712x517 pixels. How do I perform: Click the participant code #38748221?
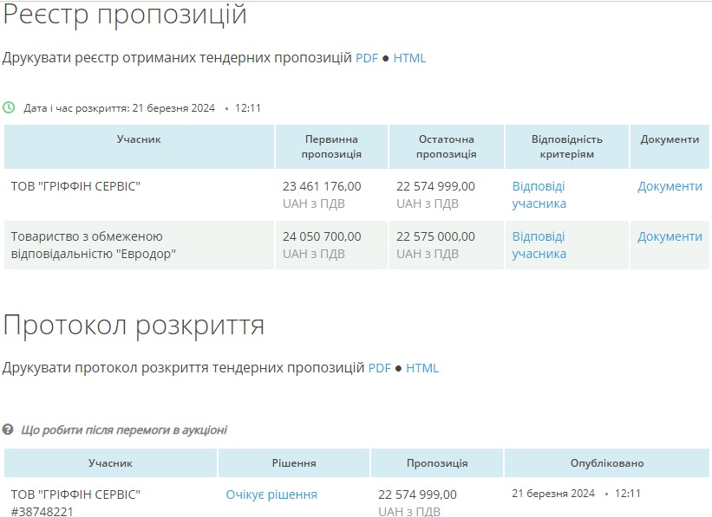(x=42, y=512)
